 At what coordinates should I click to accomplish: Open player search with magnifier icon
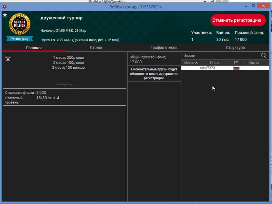264,55
